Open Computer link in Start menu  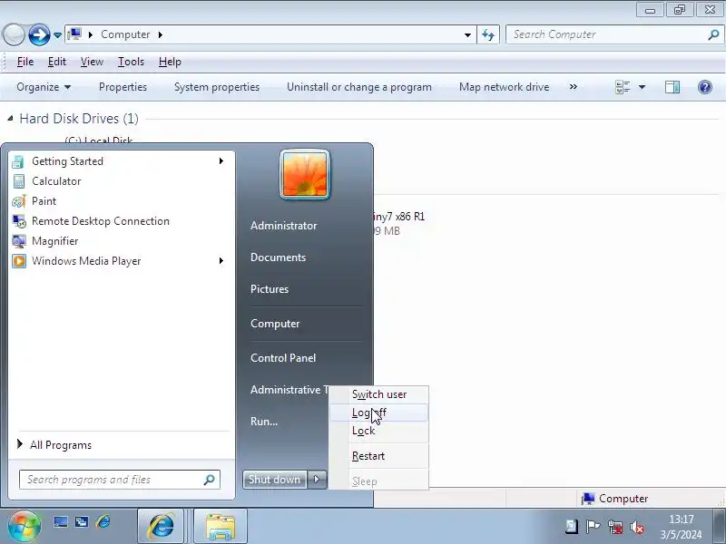click(x=275, y=324)
